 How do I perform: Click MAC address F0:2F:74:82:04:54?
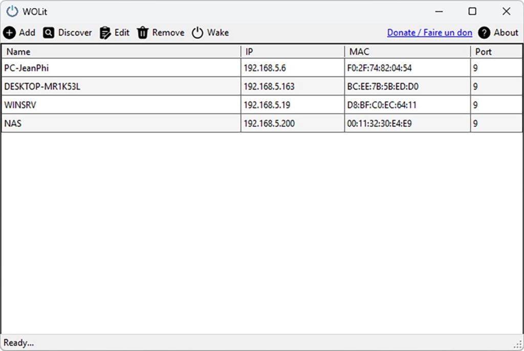379,68
